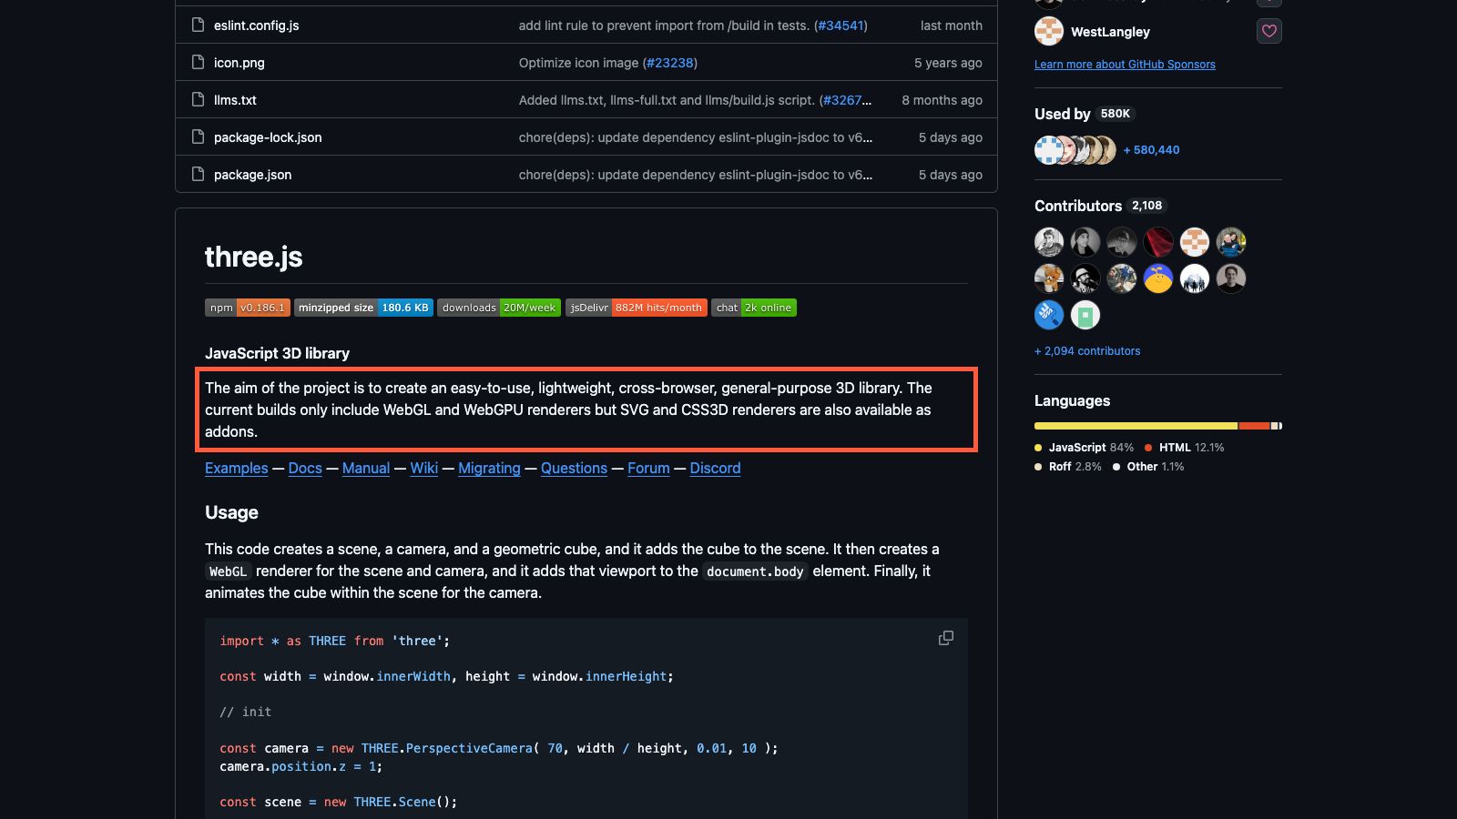
Task: Open the icon.png file
Action: click(x=239, y=63)
